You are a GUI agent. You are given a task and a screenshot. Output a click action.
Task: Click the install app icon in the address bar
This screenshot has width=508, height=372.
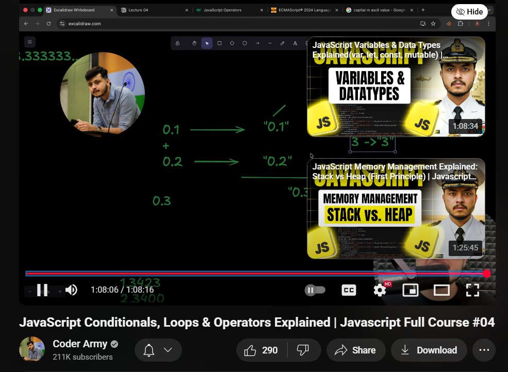(423, 24)
